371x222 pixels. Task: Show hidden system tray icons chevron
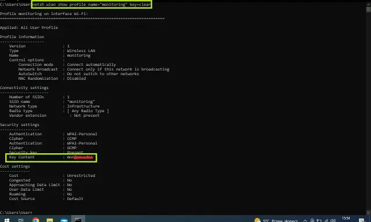(305, 220)
